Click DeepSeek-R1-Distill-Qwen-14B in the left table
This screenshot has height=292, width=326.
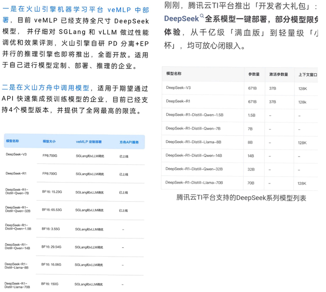[18, 246]
